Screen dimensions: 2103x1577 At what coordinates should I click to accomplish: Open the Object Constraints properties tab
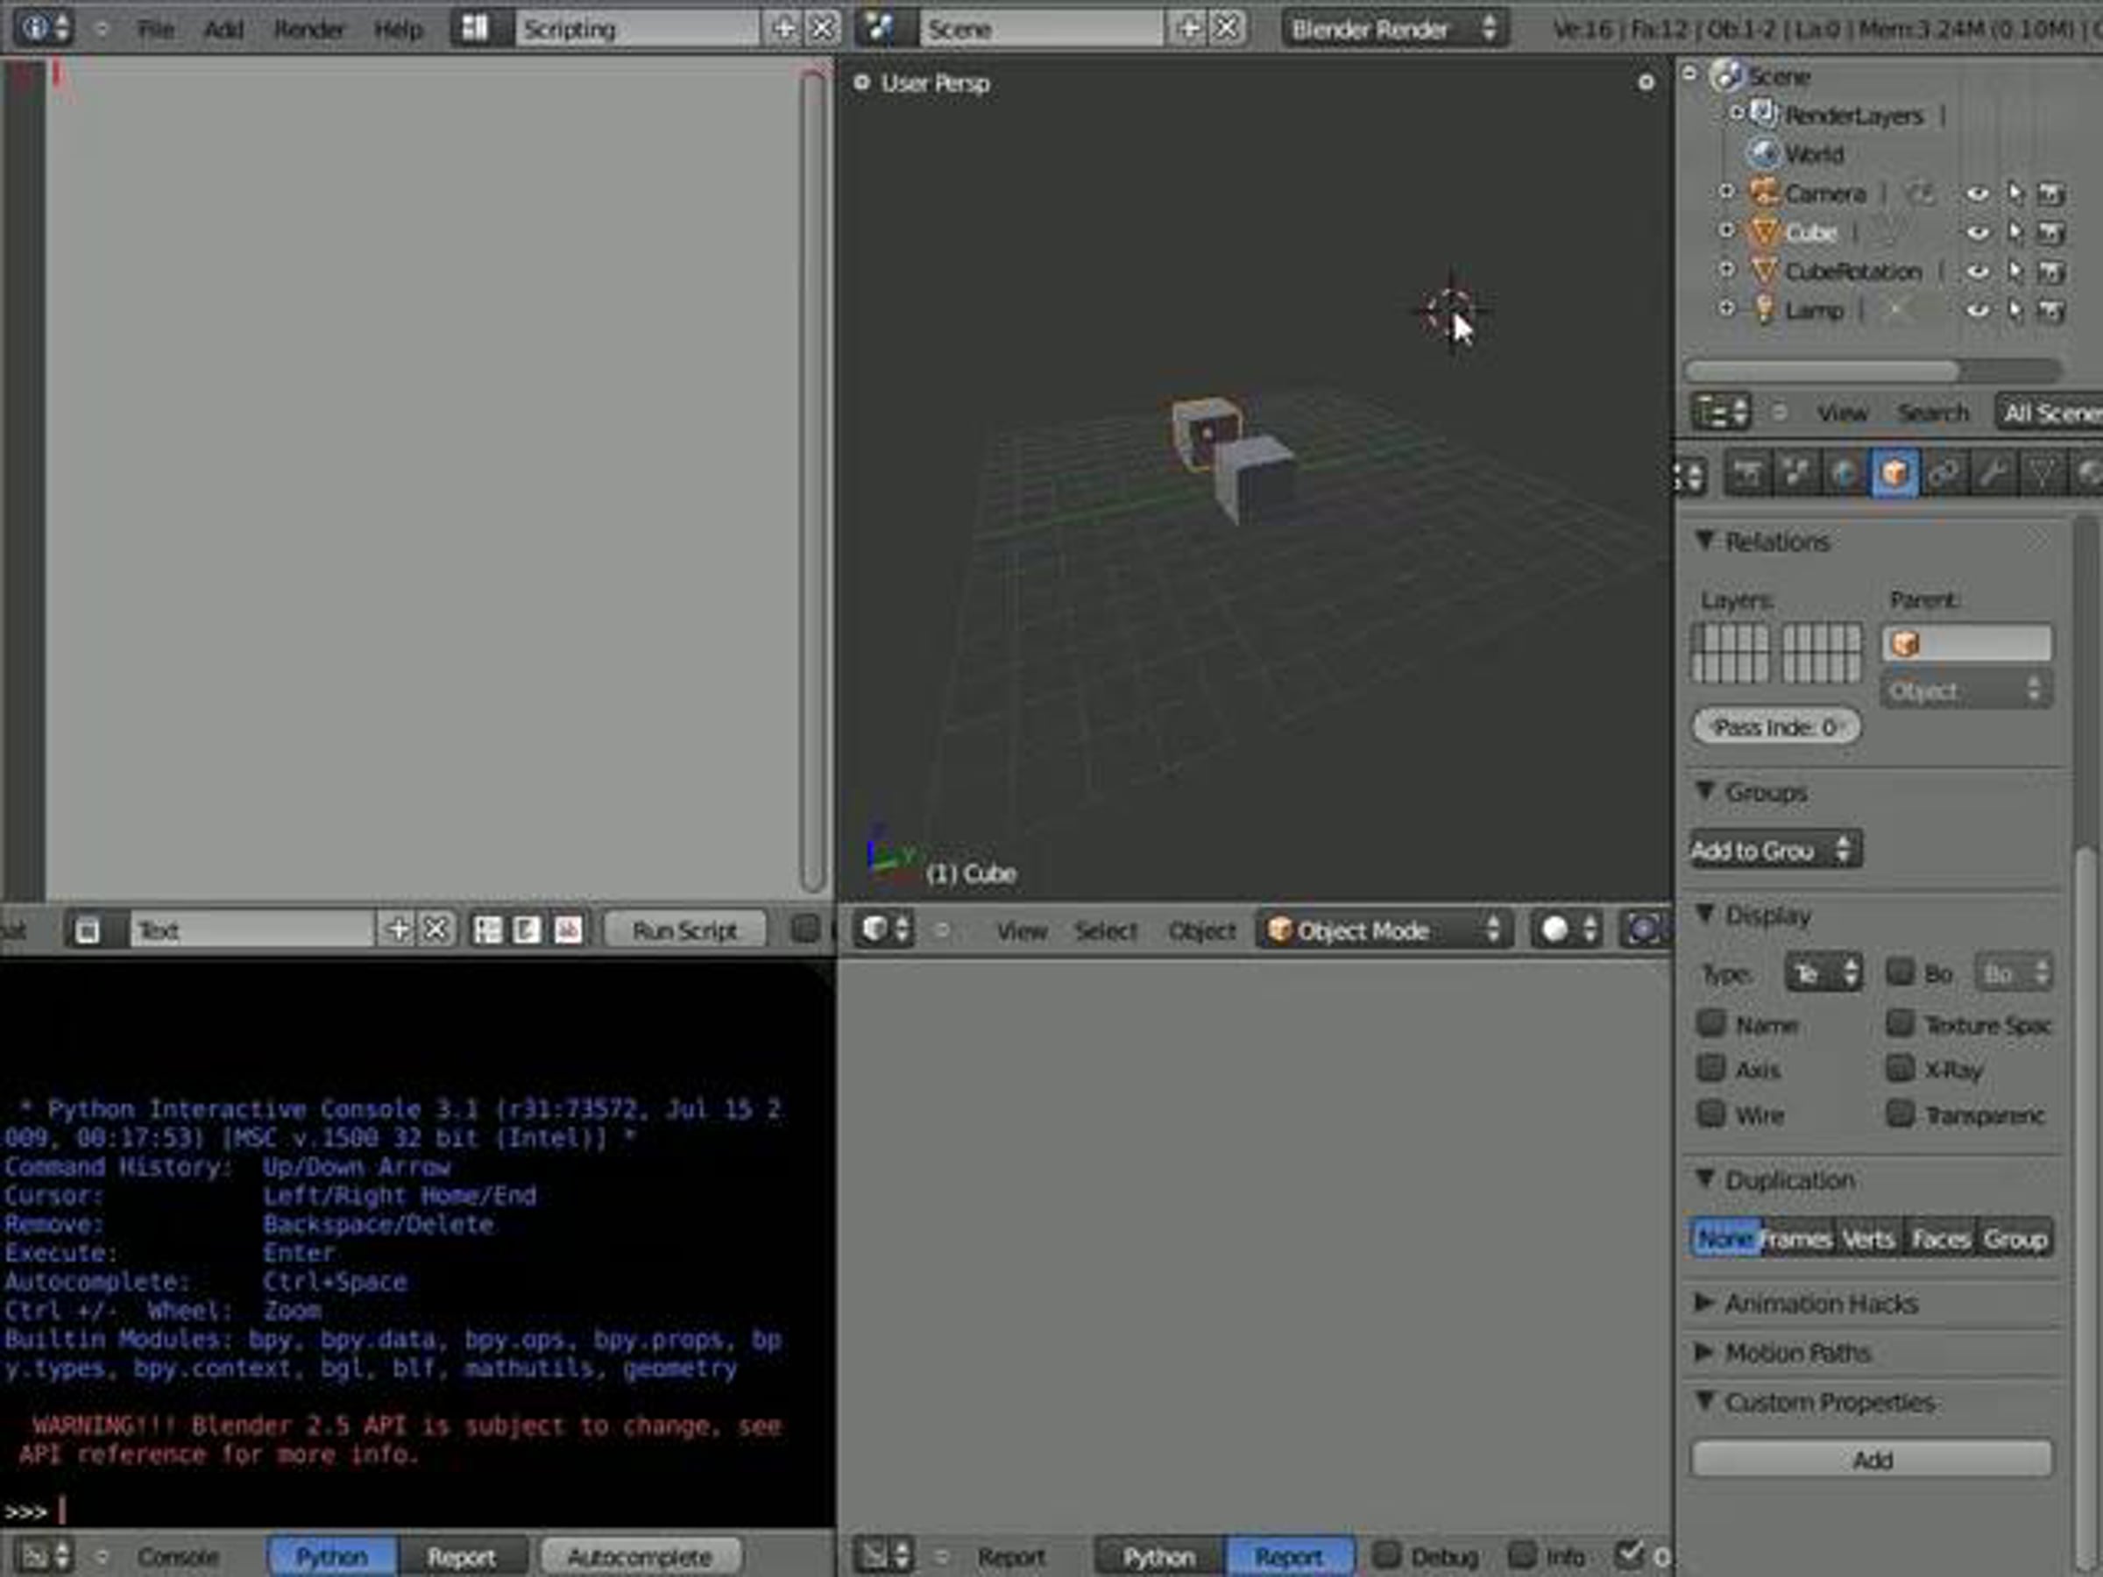pyautogui.click(x=1944, y=473)
